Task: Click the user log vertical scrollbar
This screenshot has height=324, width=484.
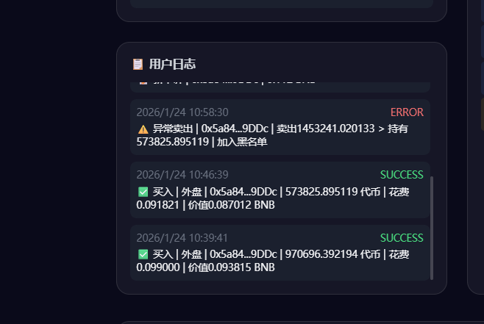Action: point(432,228)
